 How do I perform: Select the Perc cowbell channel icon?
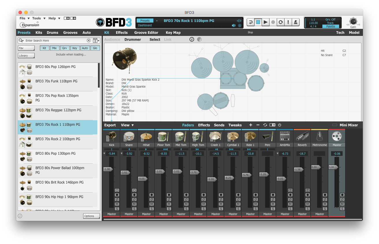(267, 136)
